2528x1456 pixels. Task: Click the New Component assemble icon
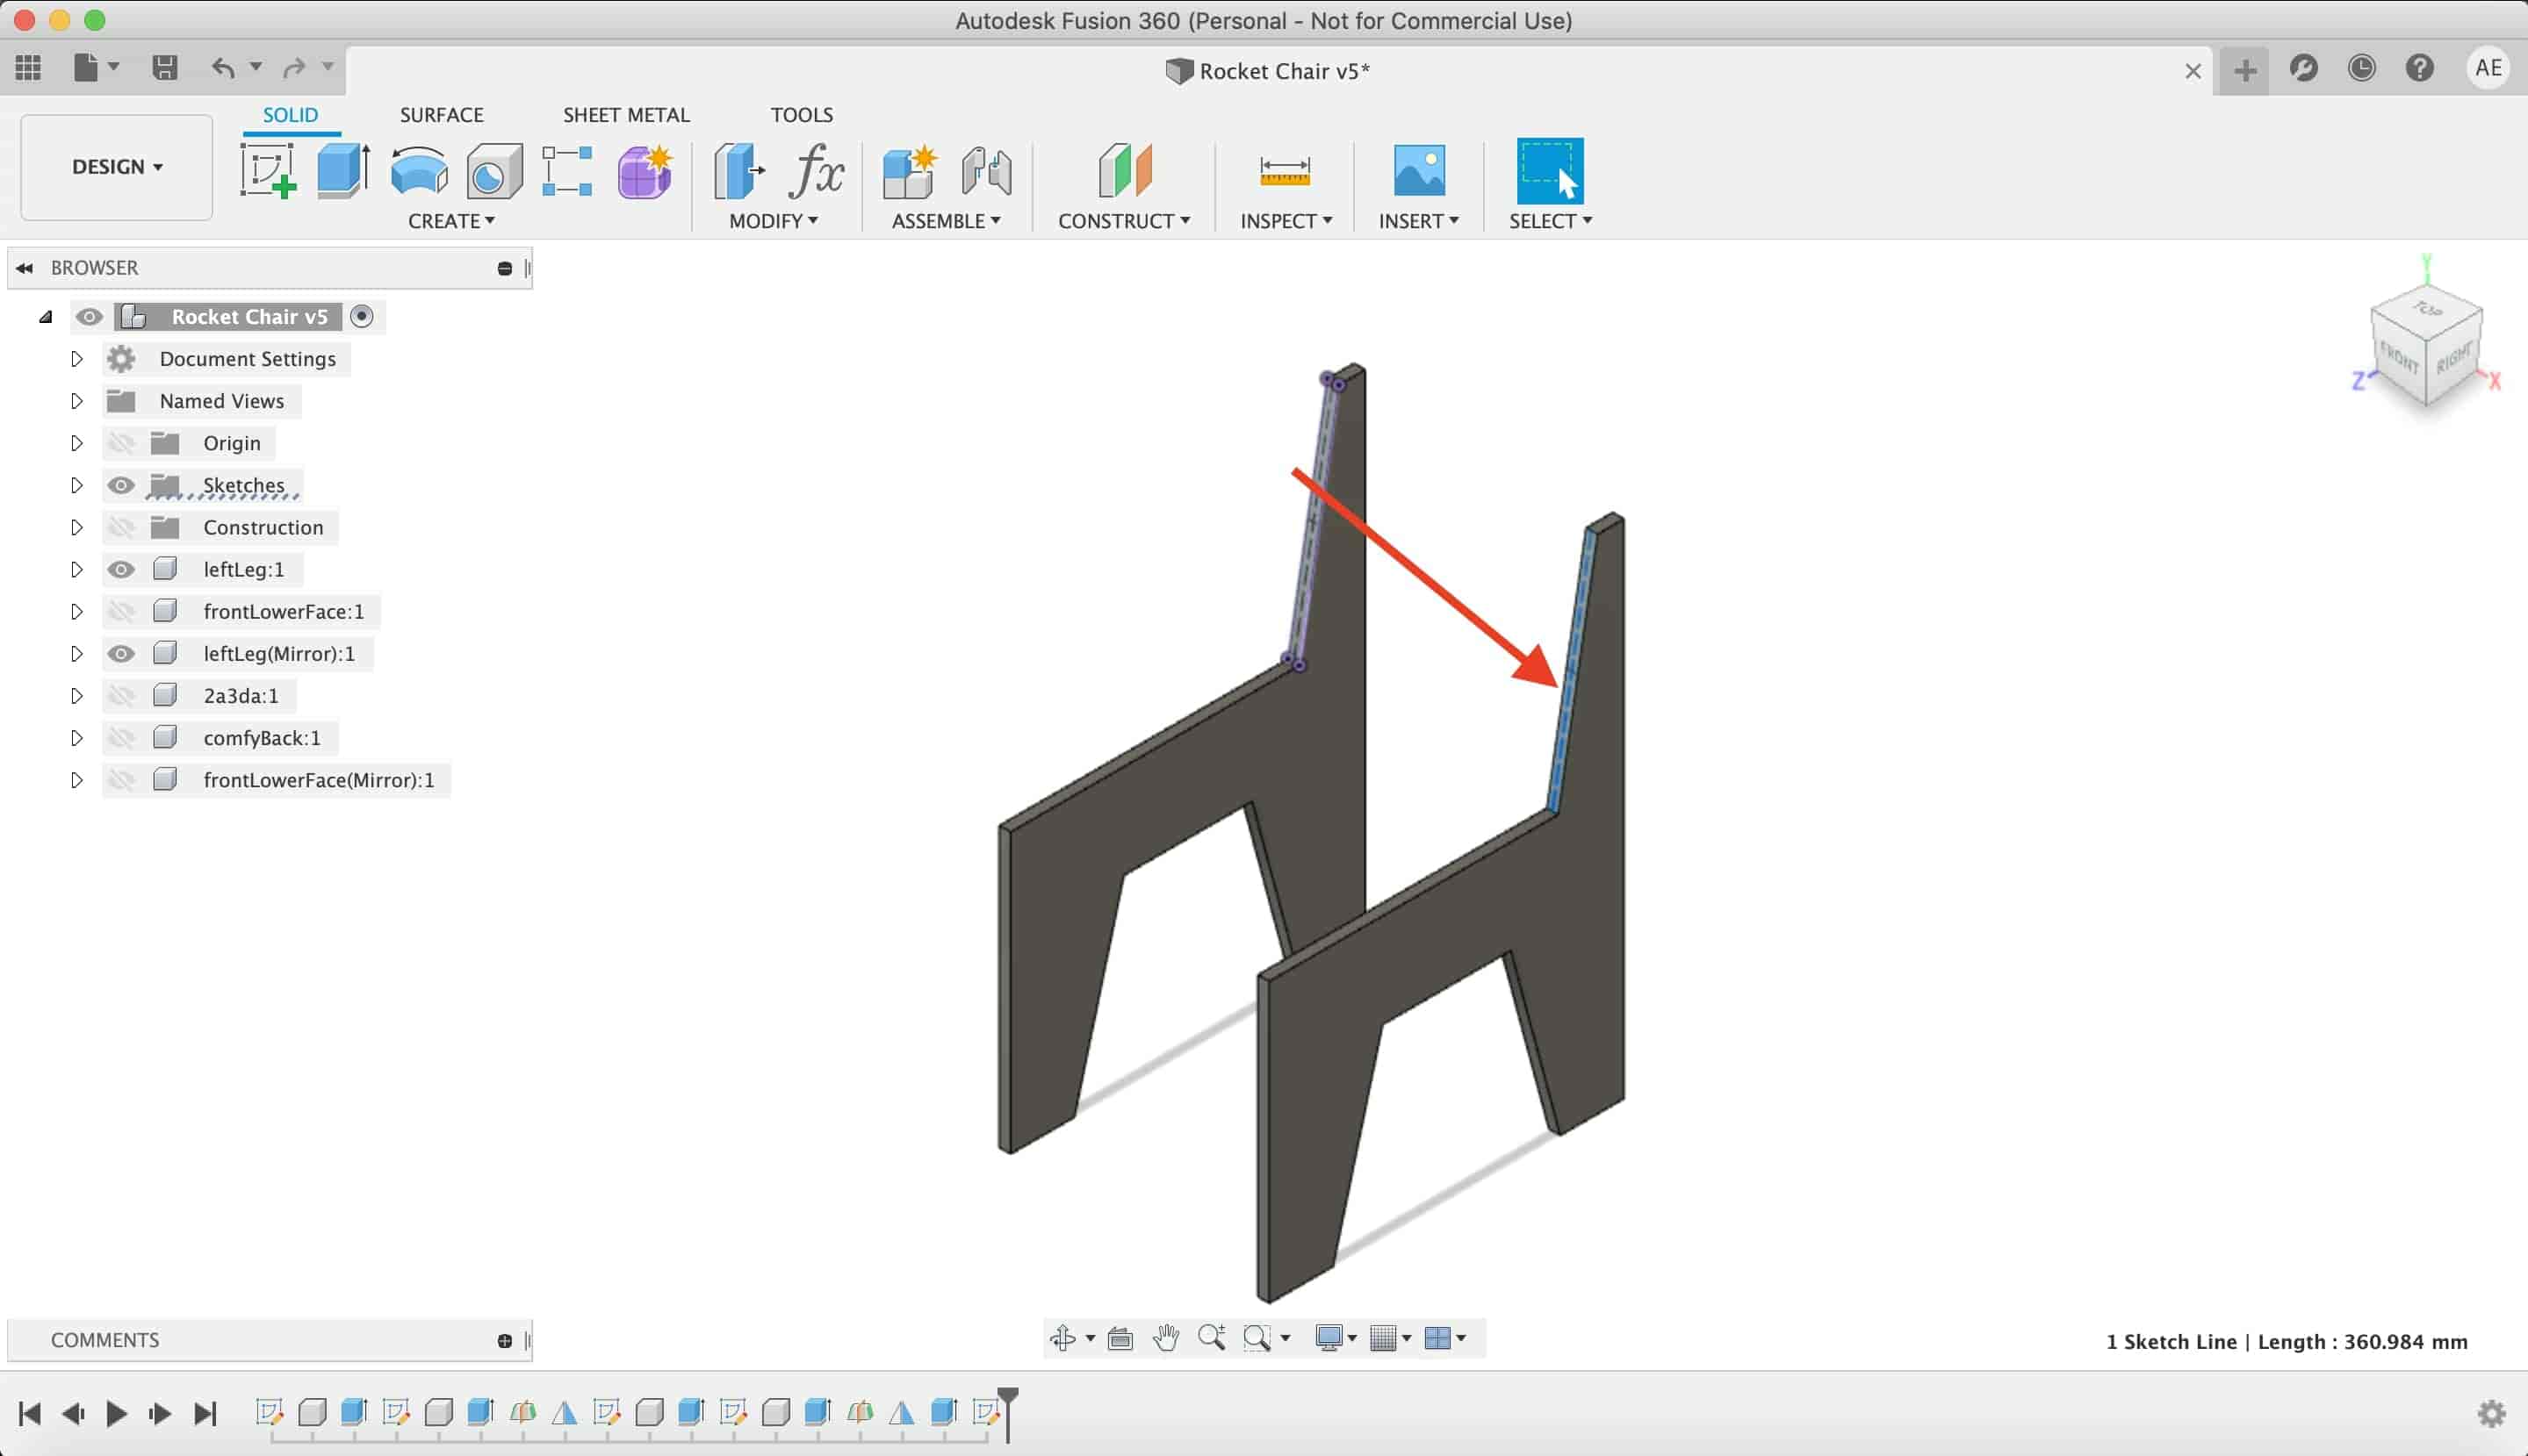click(910, 171)
